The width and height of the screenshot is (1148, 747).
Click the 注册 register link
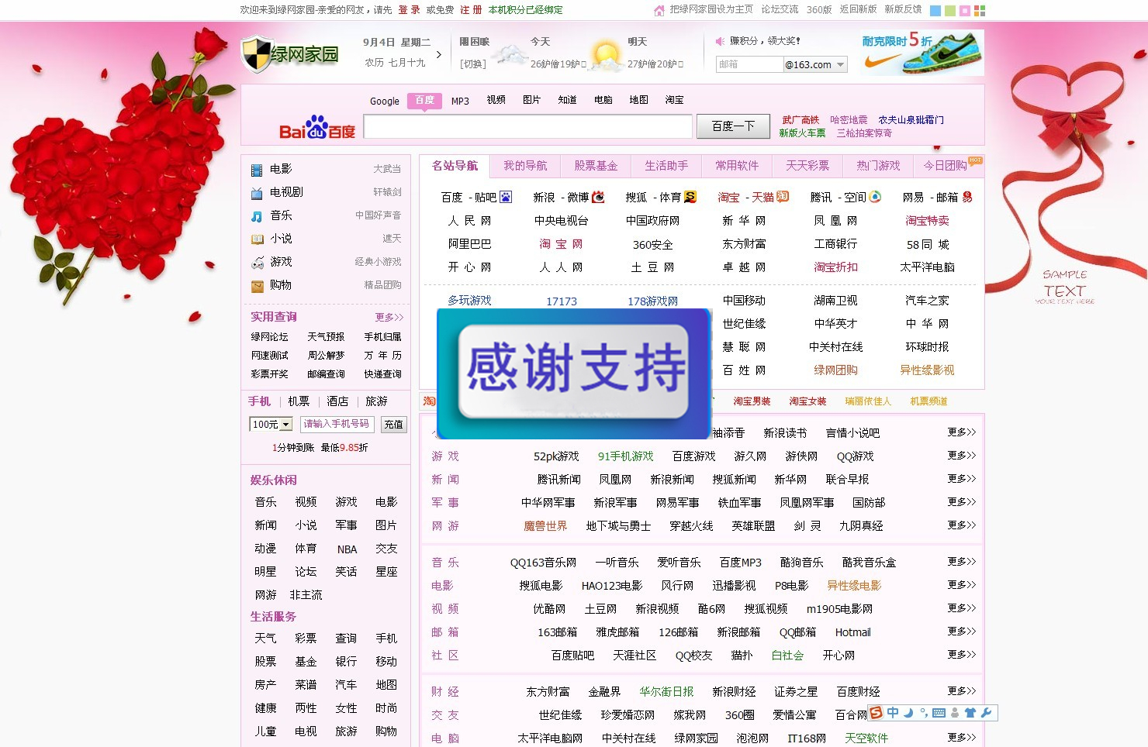coord(471,10)
